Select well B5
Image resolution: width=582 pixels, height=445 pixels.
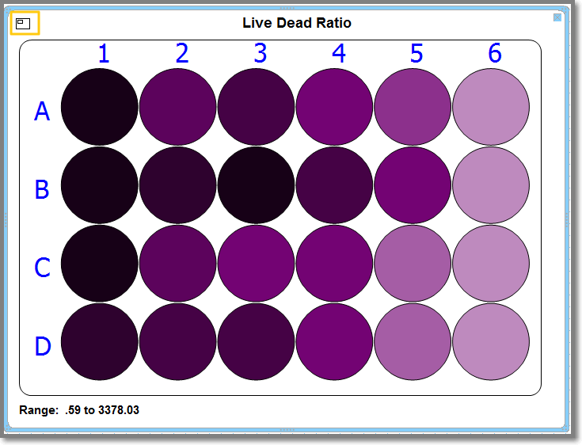coord(413,185)
